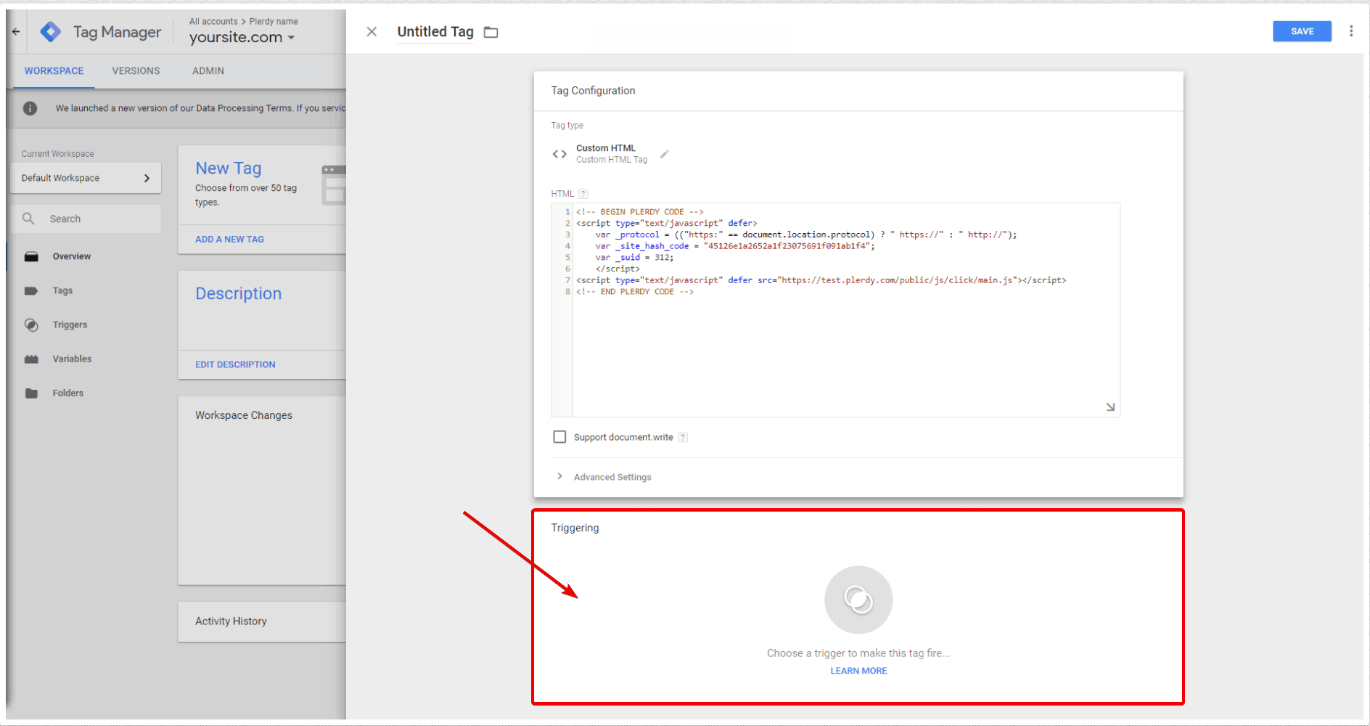The image size is (1370, 726).
Task: Click the Triggering section heading
Action: 575,528
